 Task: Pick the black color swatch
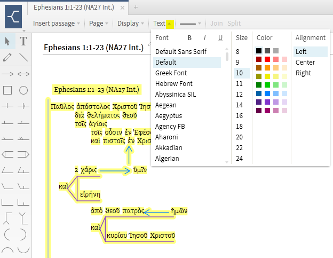click(x=259, y=51)
